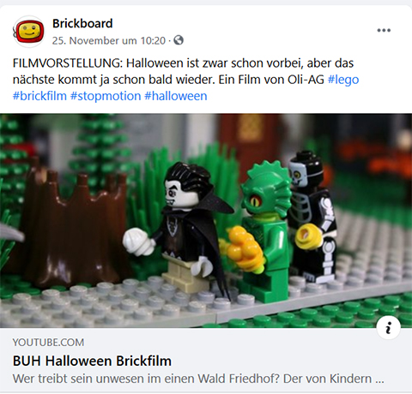Click the YOUTUBE.COM source label

point(48,343)
